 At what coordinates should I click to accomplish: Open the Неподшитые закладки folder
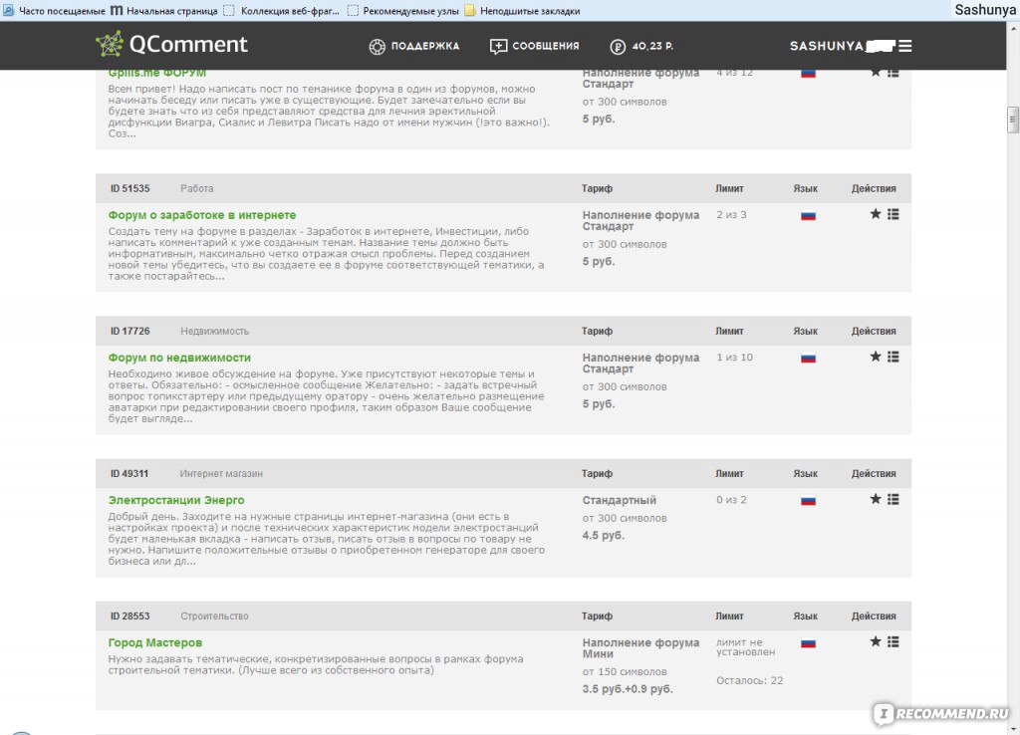point(522,11)
